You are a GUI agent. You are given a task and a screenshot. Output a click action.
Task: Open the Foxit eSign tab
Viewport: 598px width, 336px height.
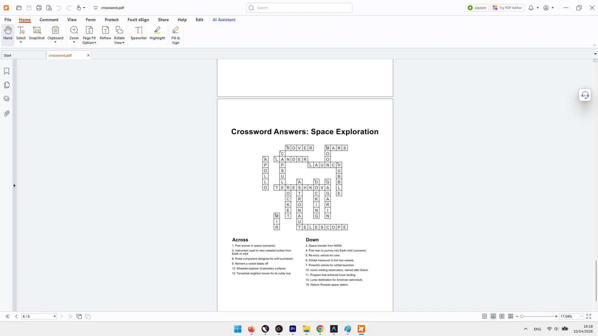[x=138, y=20]
